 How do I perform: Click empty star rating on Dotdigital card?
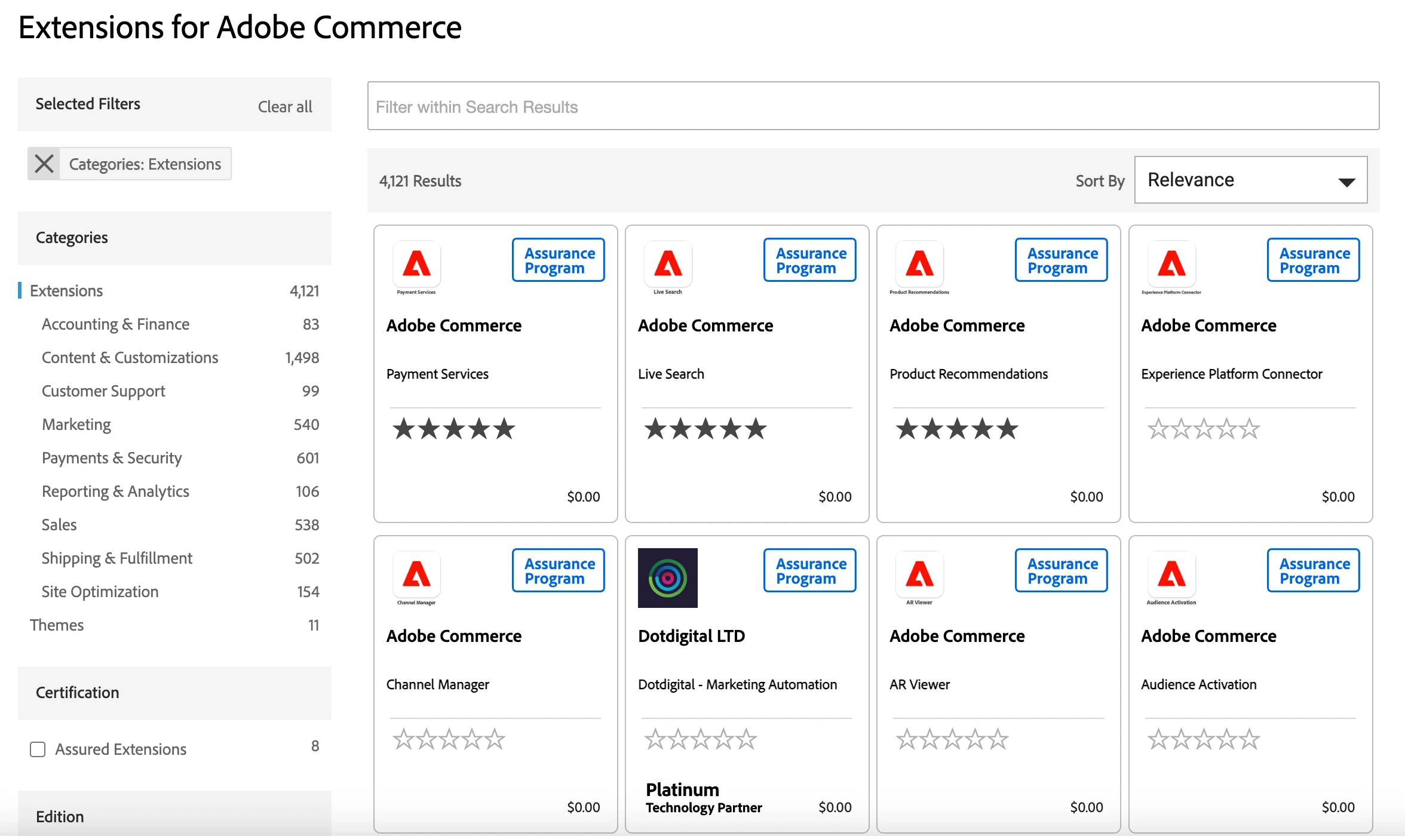click(x=701, y=739)
